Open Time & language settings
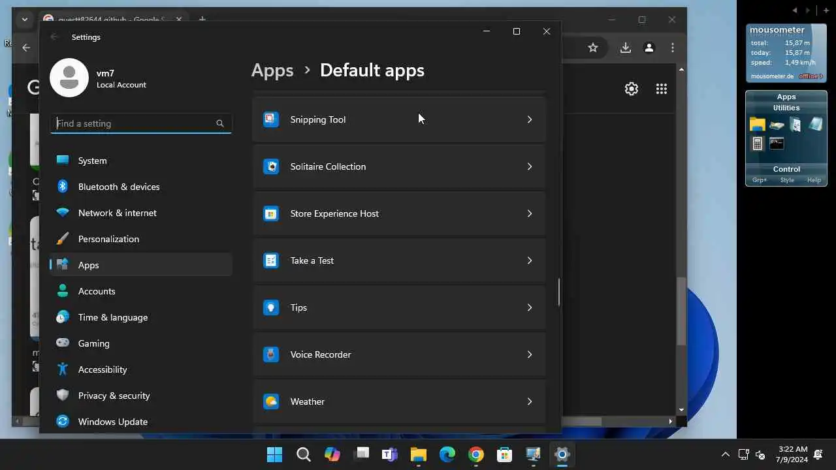Screen dimensions: 836x470 tap(141, 317)
